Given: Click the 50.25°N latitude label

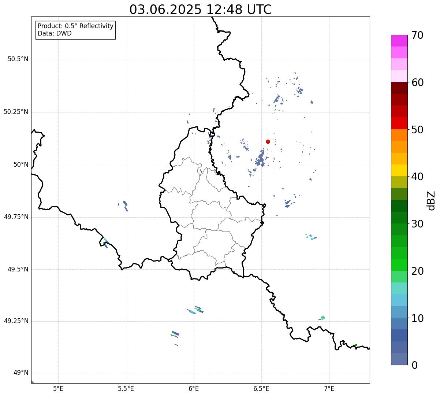Looking at the screenshot, I should coord(16,112).
